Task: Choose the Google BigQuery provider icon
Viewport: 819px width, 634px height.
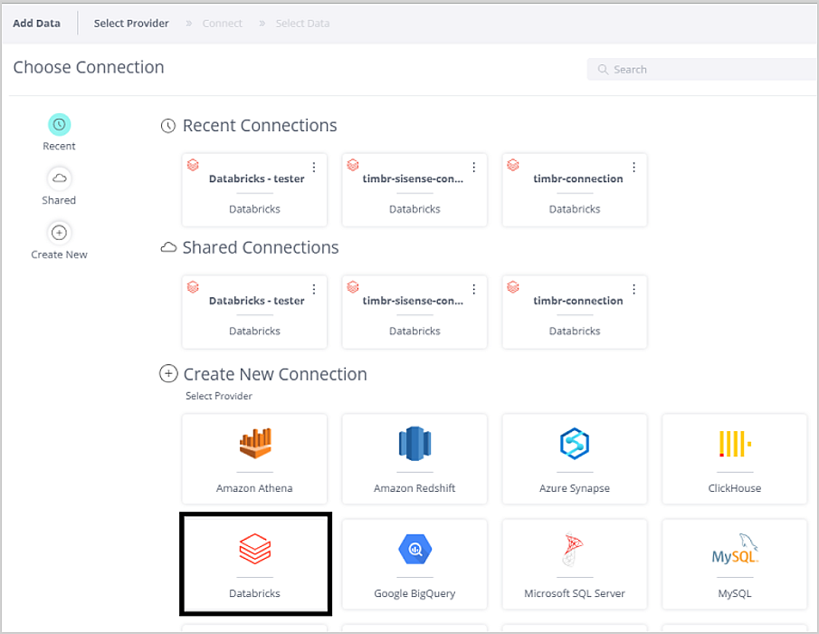Action: click(414, 549)
